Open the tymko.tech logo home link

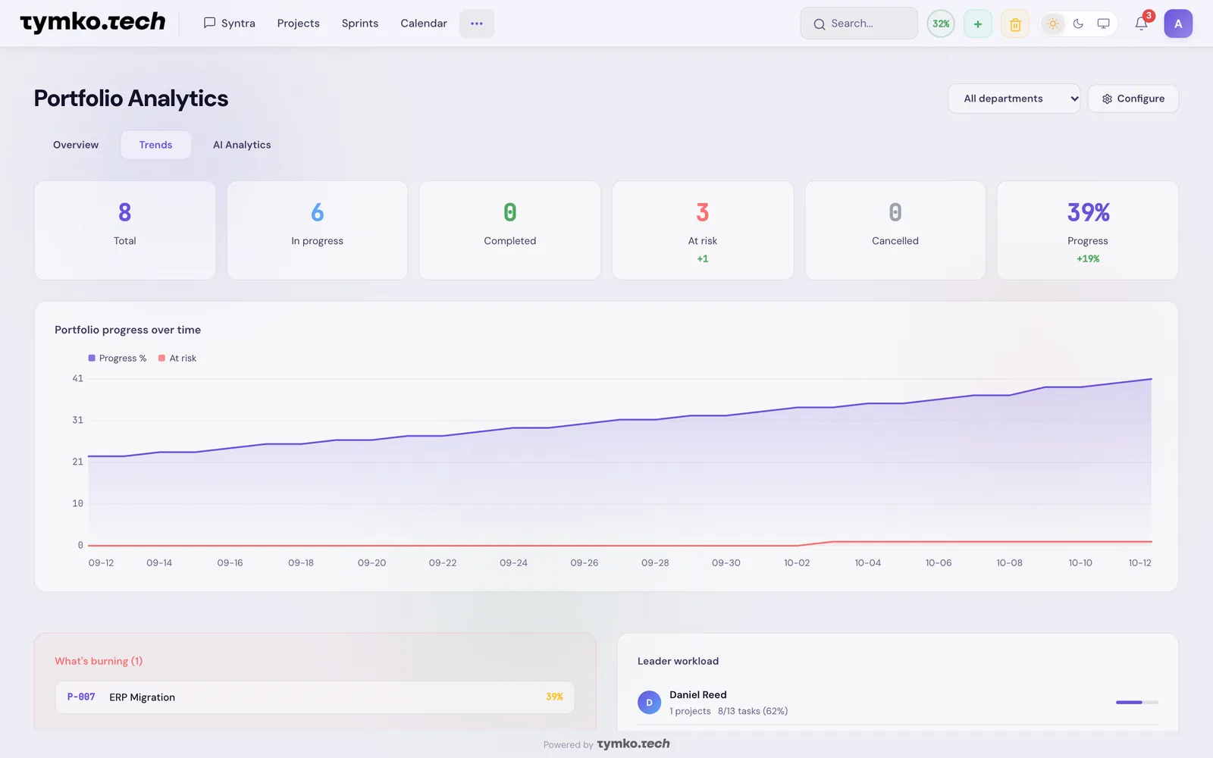click(x=92, y=23)
